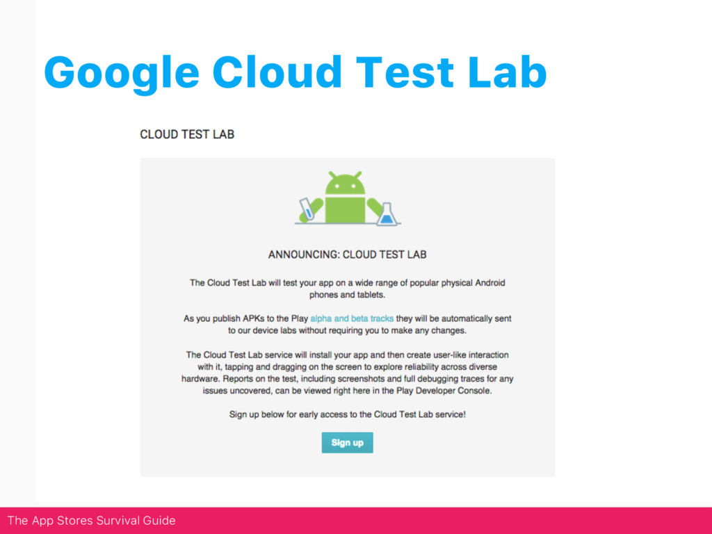
Task: Click the early access sign up sentence
Action: pos(348,414)
